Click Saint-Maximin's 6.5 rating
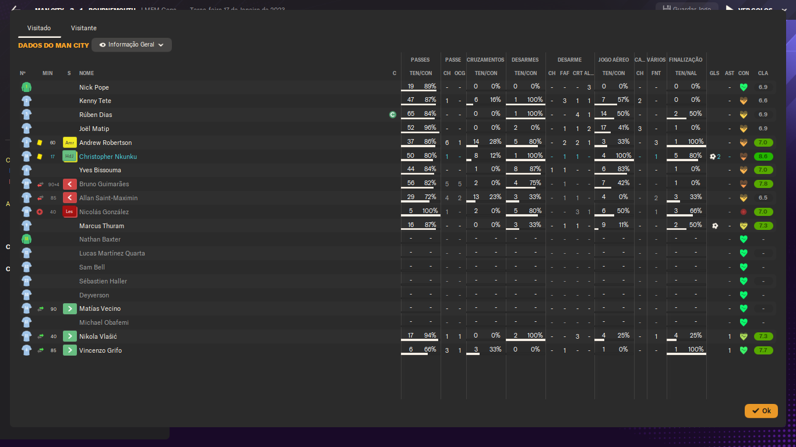Image resolution: width=796 pixels, height=447 pixels. pyautogui.click(x=763, y=198)
